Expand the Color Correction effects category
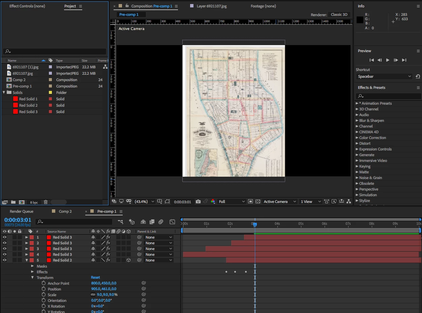The image size is (422, 313). tap(372, 138)
